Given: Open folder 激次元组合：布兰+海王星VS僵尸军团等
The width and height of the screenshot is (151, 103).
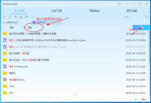Looking at the screenshot, I should point(29,60).
